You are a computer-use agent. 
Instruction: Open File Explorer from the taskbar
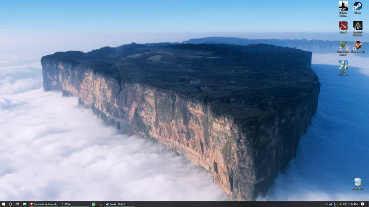25,204
